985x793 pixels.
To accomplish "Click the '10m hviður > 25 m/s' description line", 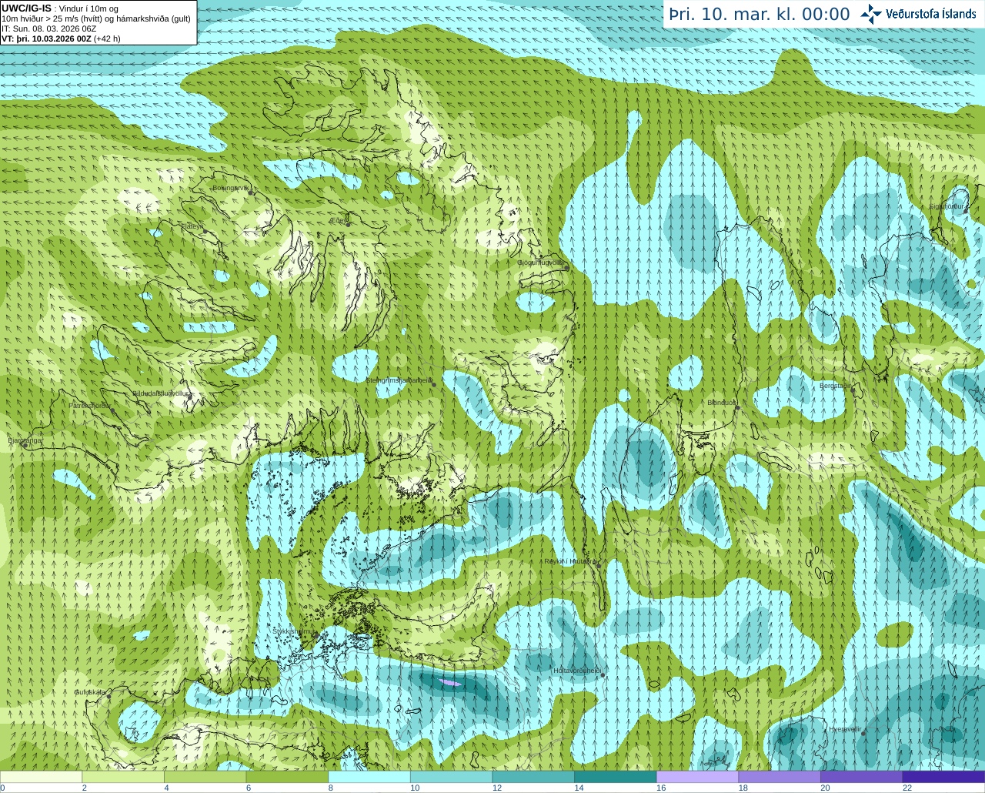I will click(x=96, y=18).
